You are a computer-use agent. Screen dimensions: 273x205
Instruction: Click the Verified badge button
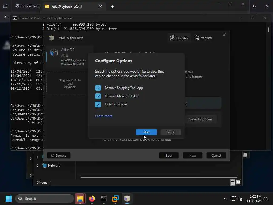click(x=203, y=38)
